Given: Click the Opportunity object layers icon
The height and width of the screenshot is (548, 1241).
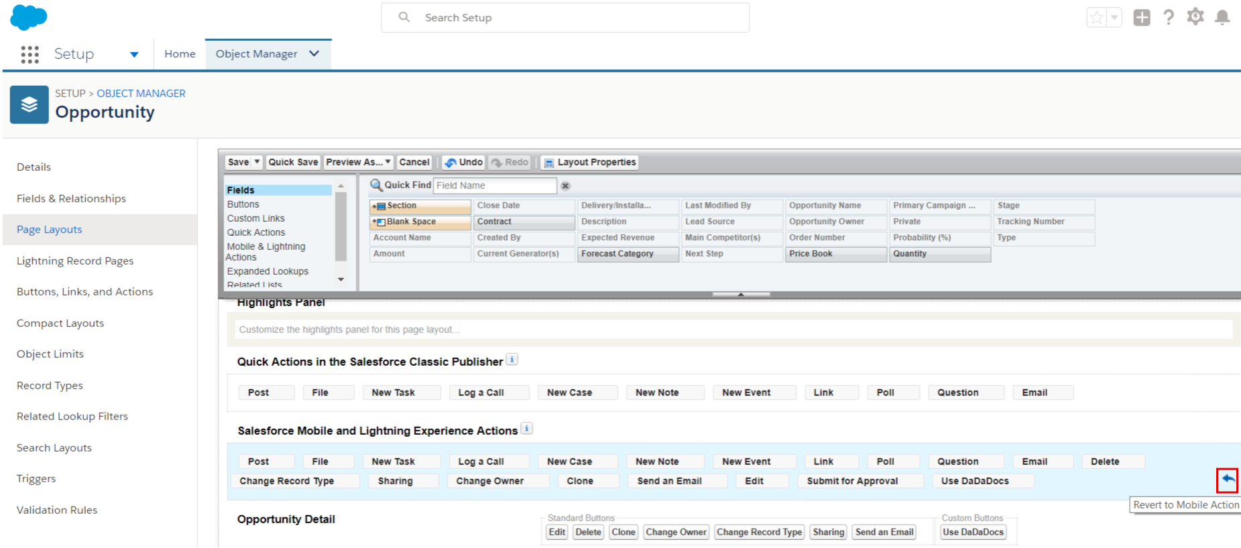Looking at the screenshot, I should 29,105.
